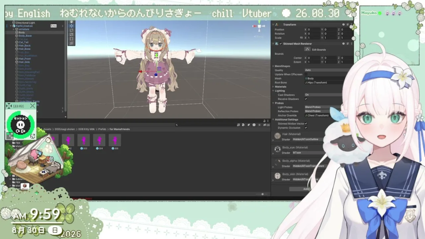Open help for the Transform component
Screen dimensions: 425x239
(x=344, y=25)
